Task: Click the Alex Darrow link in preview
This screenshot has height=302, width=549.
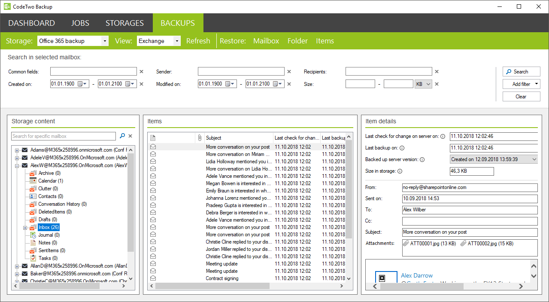Action: [417, 275]
